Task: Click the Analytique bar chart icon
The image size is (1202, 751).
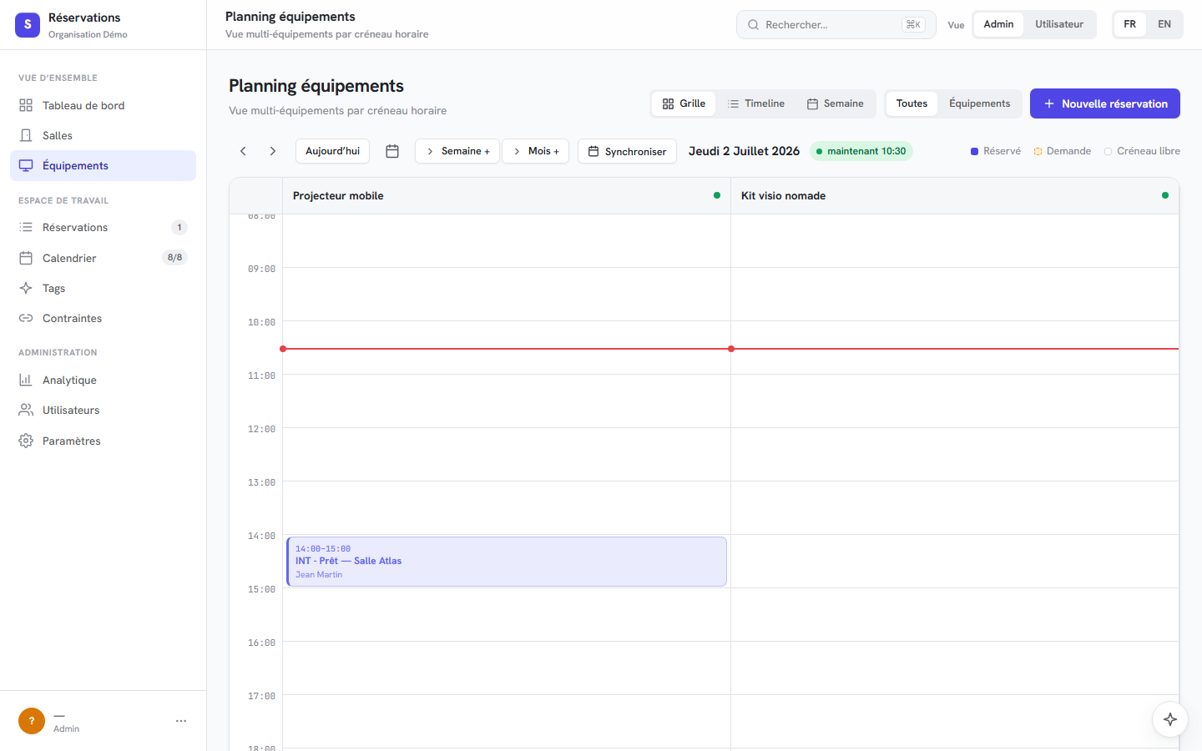Action: click(26, 380)
